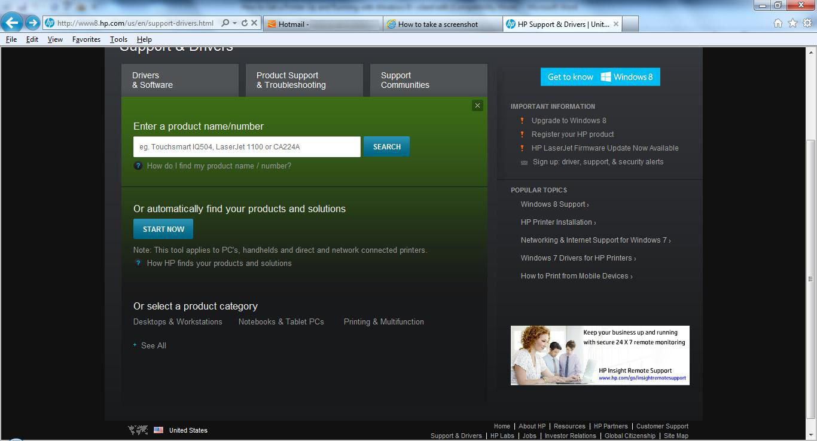
Task: Click the product name/number input field
Action: (x=246, y=147)
